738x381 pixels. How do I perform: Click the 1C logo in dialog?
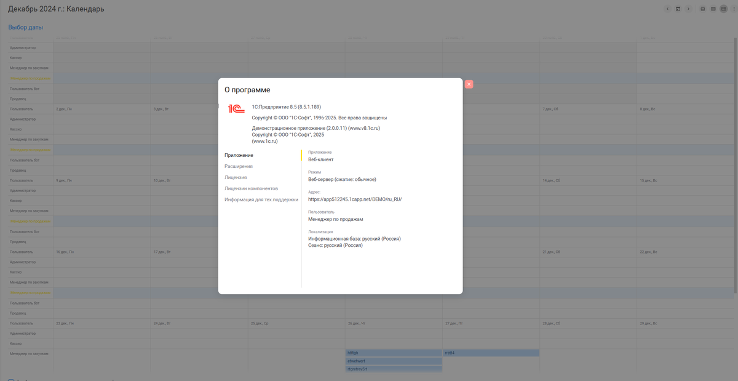click(237, 108)
